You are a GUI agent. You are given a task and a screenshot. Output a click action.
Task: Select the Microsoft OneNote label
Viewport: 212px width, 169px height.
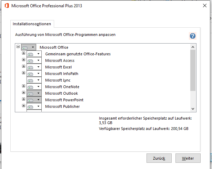(x=62, y=87)
